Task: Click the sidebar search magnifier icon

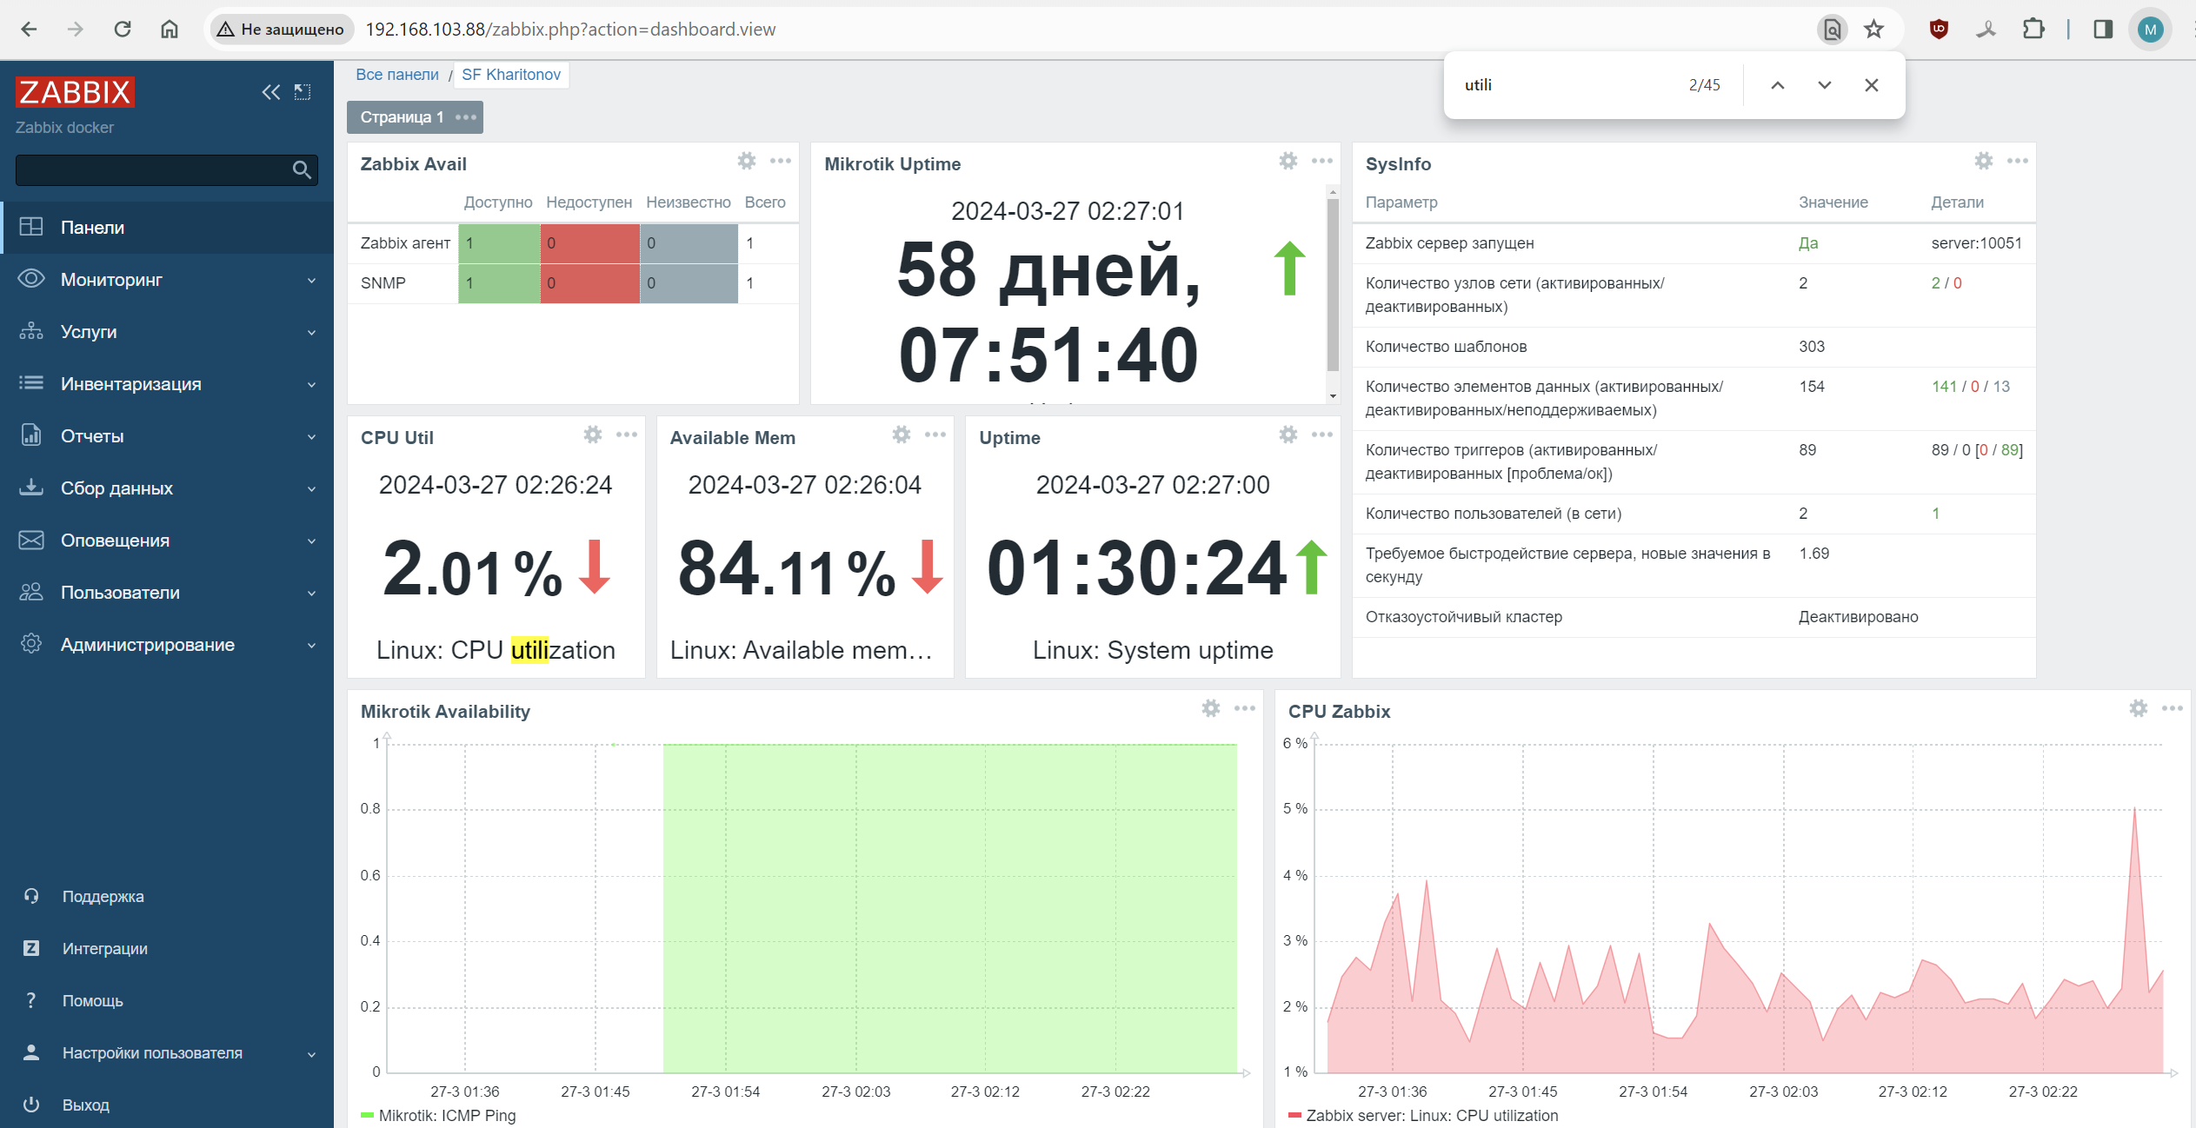Action: [302, 170]
